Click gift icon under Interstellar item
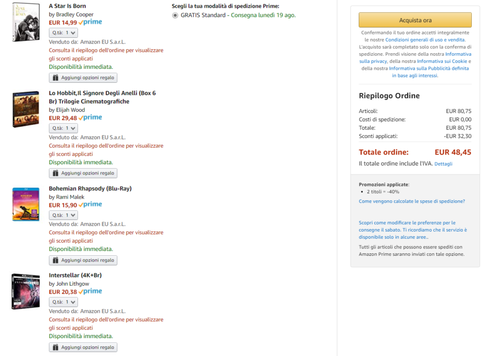496x356 pixels. pos(56,347)
